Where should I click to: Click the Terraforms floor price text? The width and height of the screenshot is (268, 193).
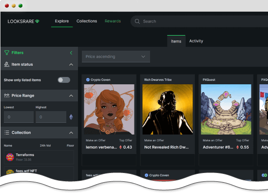(x=23, y=160)
